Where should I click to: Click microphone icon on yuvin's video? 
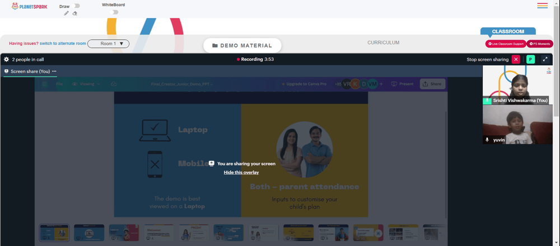[487, 140]
